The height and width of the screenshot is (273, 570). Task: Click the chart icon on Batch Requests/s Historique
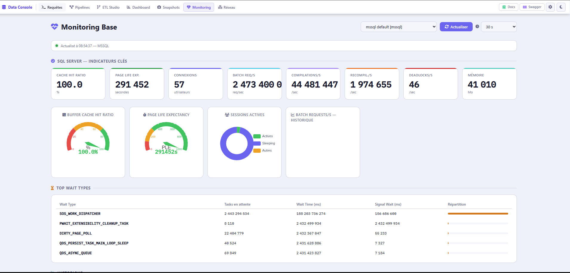coord(293,115)
